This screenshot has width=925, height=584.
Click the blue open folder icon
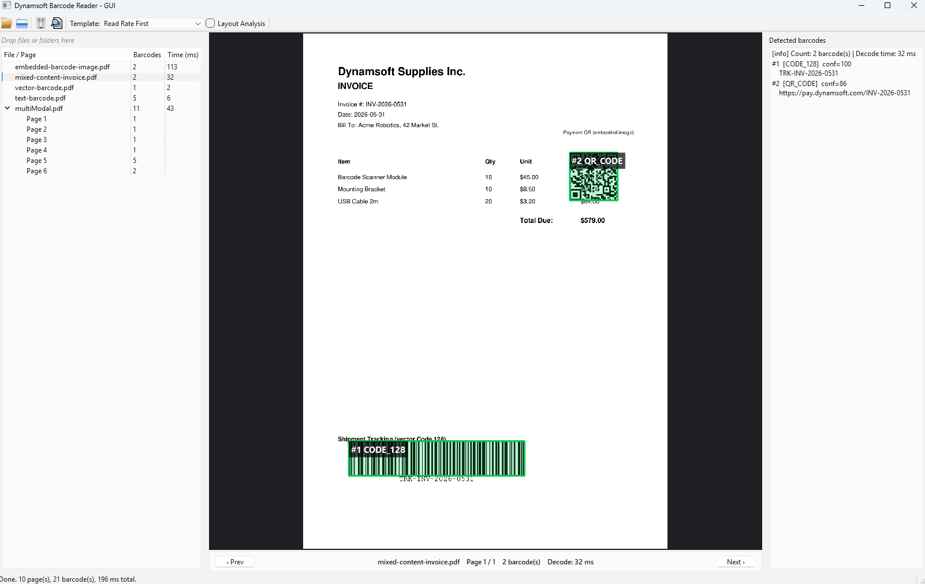tap(22, 23)
